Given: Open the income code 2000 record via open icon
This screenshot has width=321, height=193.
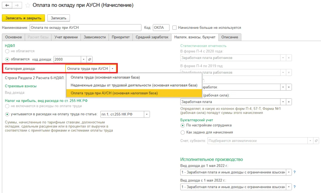Looking at the screenshot, I should coord(89,59).
